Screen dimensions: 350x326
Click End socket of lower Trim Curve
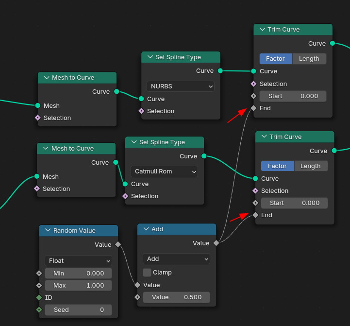pyautogui.click(x=255, y=215)
